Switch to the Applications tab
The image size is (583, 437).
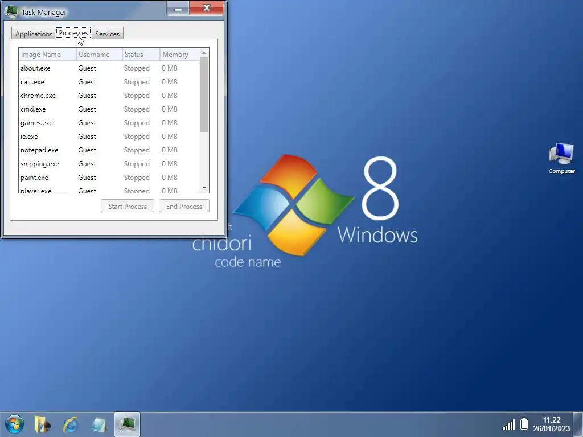click(34, 34)
